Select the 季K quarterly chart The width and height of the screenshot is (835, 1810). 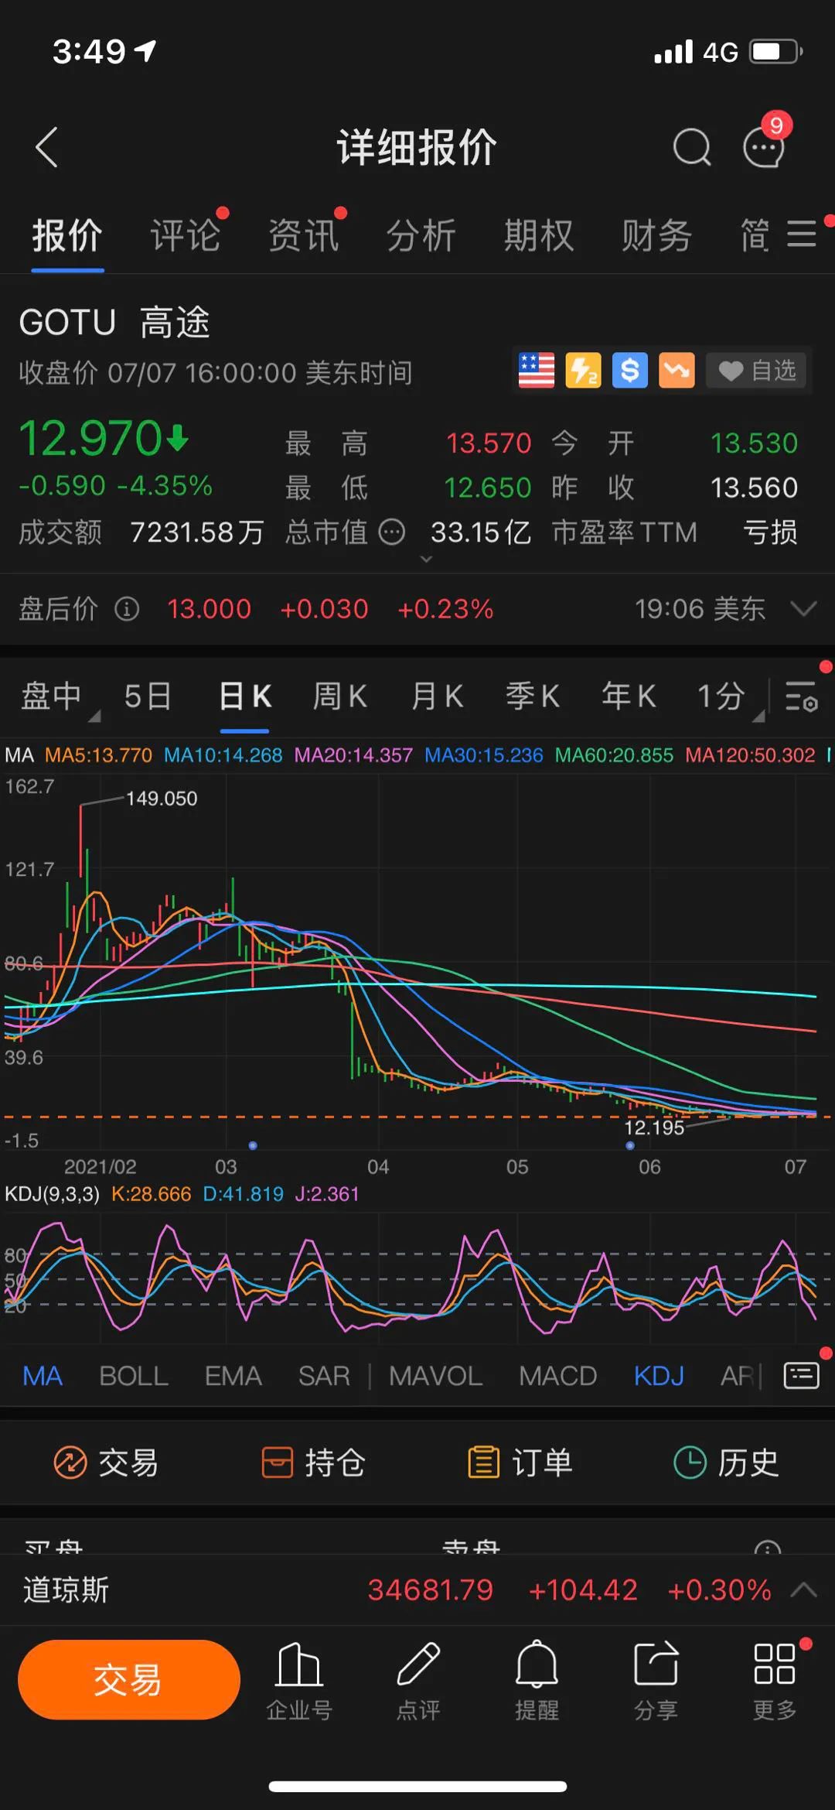coord(533,696)
